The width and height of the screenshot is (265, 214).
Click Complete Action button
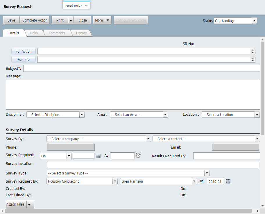[35, 20]
